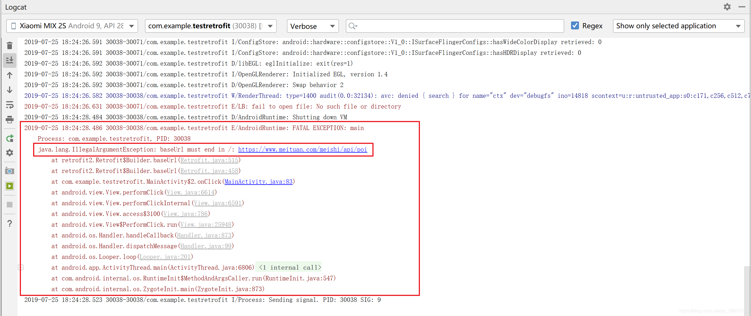Open the Xiaomi MIX 2S device dropdown
Image resolution: width=751 pixels, height=316 pixels.
pyautogui.click(x=72, y=26)
